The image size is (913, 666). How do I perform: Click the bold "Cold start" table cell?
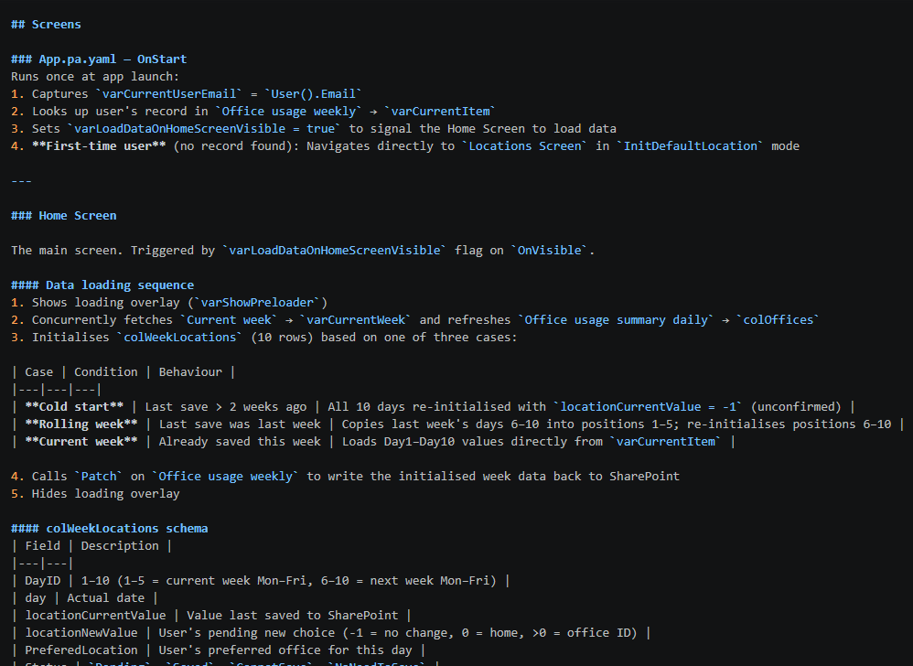tap(74, 407)
